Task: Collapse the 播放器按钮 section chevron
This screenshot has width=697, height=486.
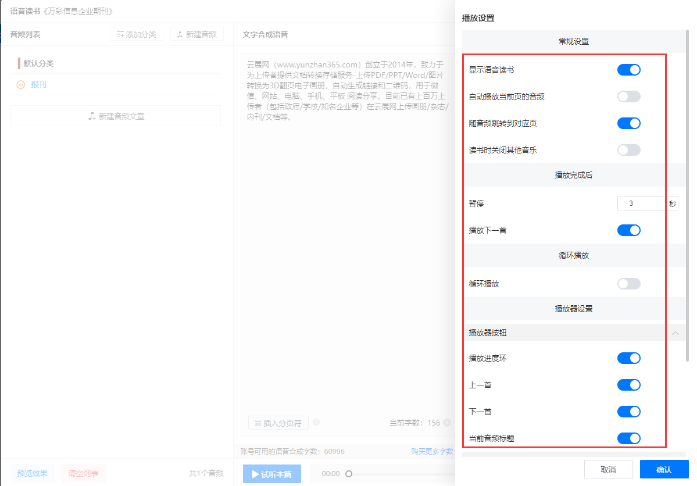Action: 675,333
